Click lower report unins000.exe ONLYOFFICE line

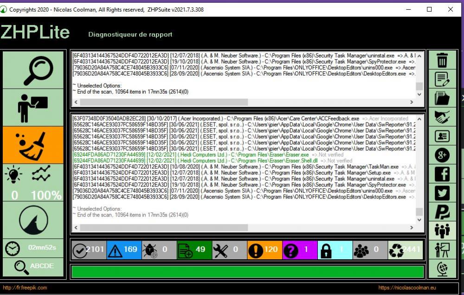pos(244,191)
